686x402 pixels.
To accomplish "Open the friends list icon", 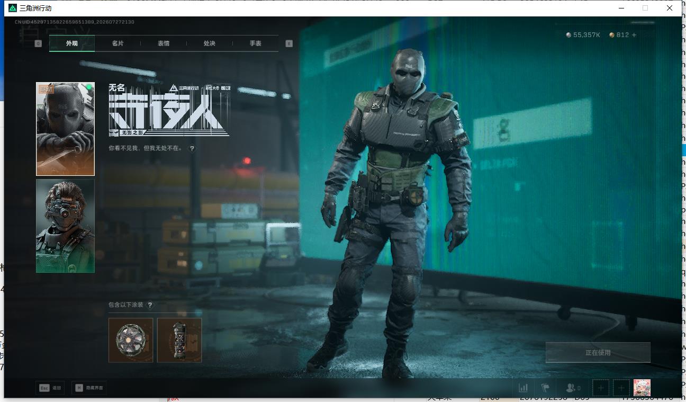I will 573,388.
